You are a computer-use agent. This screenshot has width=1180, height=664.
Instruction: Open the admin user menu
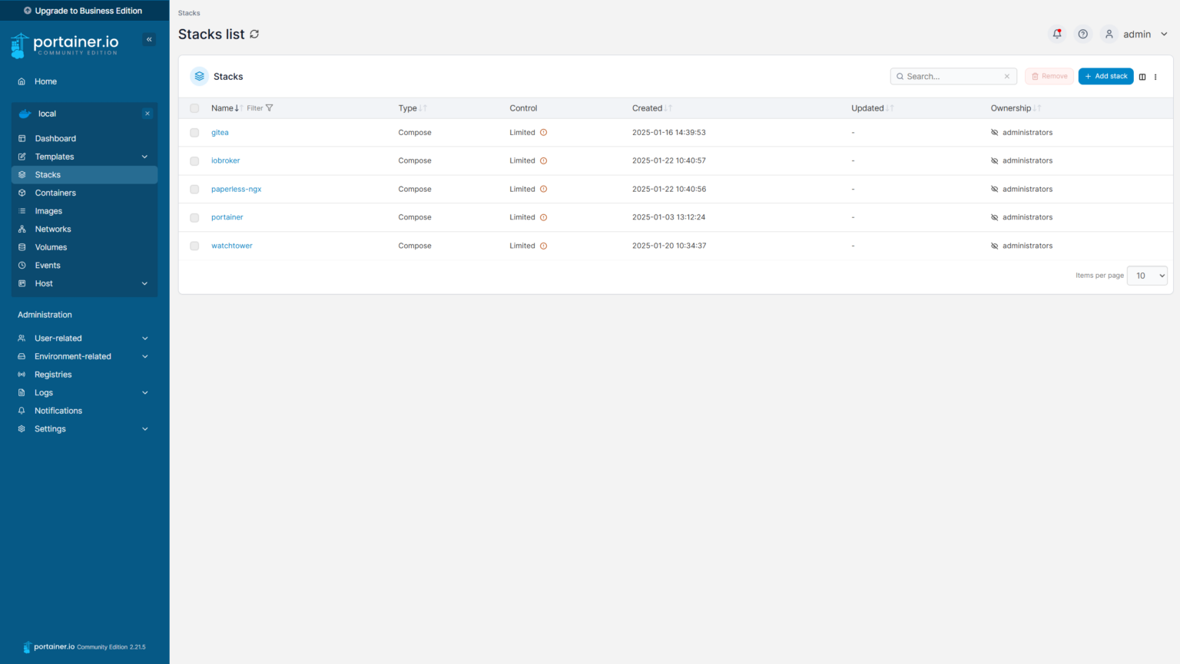click(1136, 34)
